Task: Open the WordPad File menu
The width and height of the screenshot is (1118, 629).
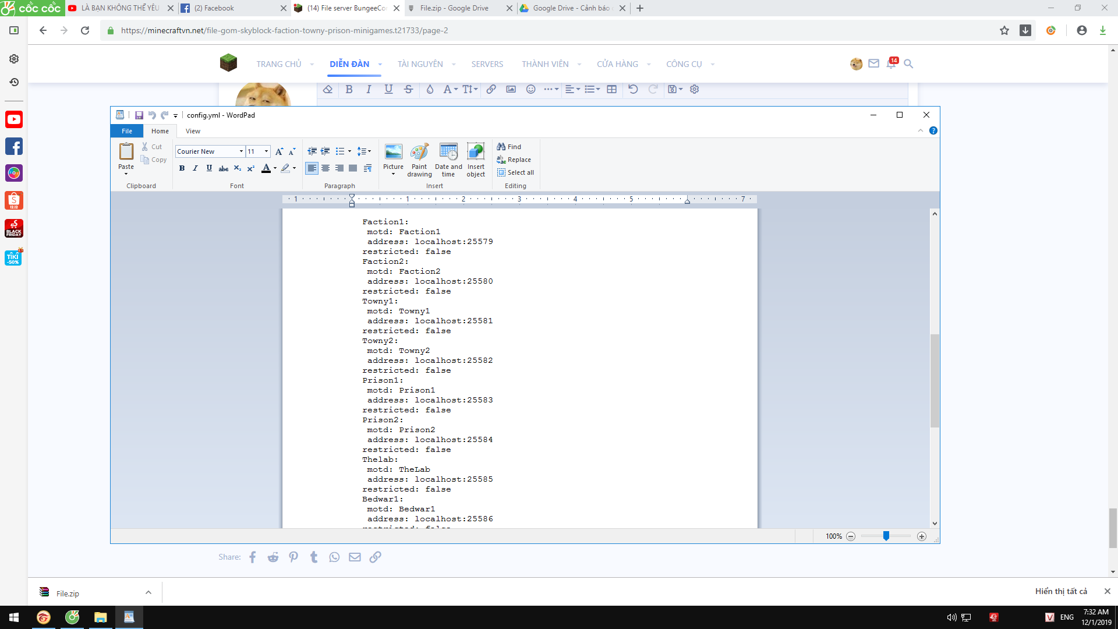Action: (126, 131)
